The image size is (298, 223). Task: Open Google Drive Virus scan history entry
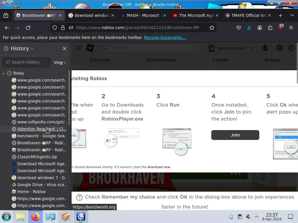(x=39, y=185)
